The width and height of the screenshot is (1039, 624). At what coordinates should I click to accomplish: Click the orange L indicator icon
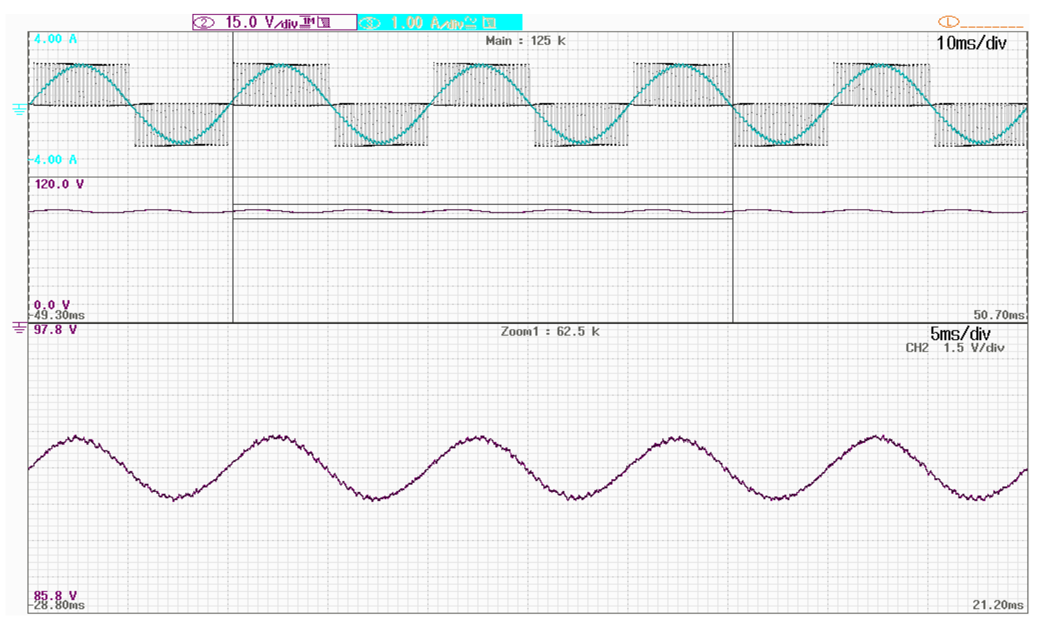click(x=948, y=21)
